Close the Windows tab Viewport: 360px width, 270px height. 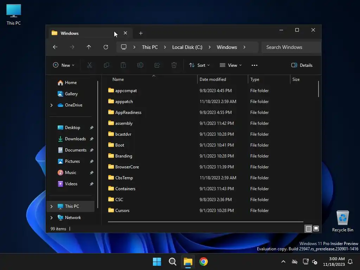click(126, 33)
